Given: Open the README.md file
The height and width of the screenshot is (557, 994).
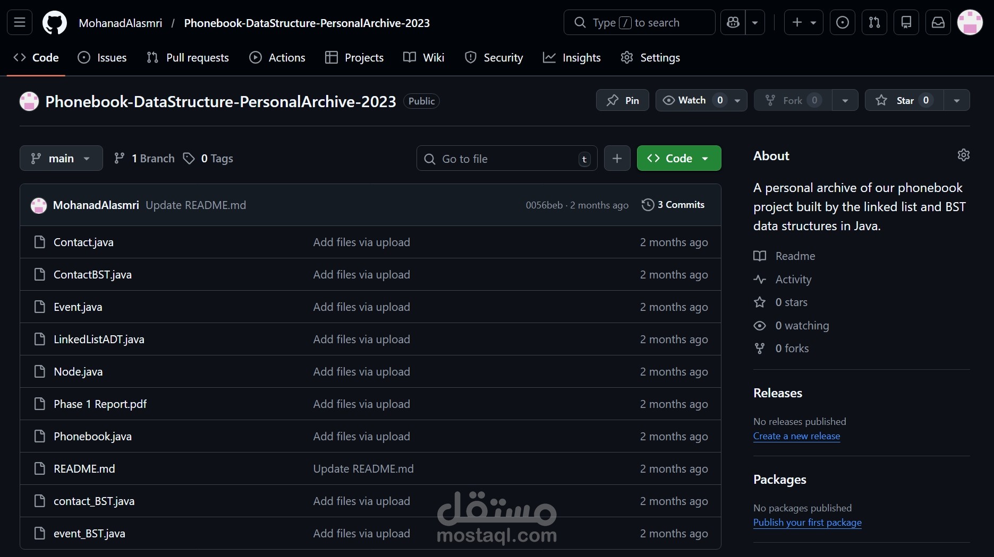Looking at the screenshot, I should [x=84, y=468].
